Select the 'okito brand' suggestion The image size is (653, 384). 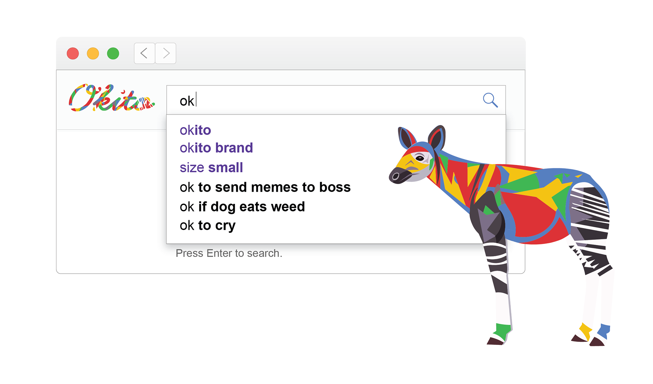pos(216,148)
